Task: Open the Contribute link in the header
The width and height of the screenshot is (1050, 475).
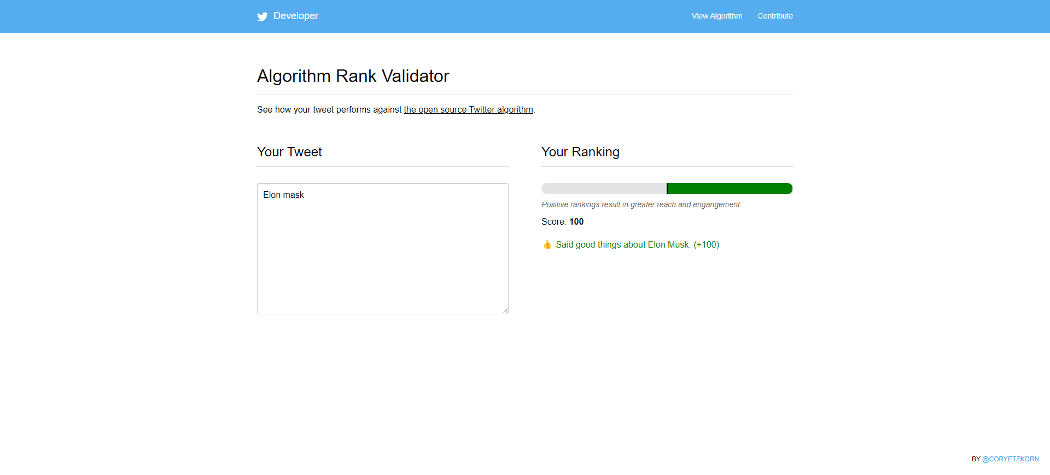Action: pyautogui.click(x=775, y=16)
